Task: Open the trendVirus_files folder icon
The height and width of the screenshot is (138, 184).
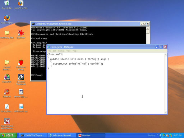Action: click(7, 34)
